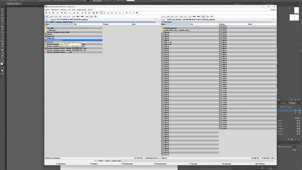
Task: Open the Выделение menu
Action: tap(55, 9)
